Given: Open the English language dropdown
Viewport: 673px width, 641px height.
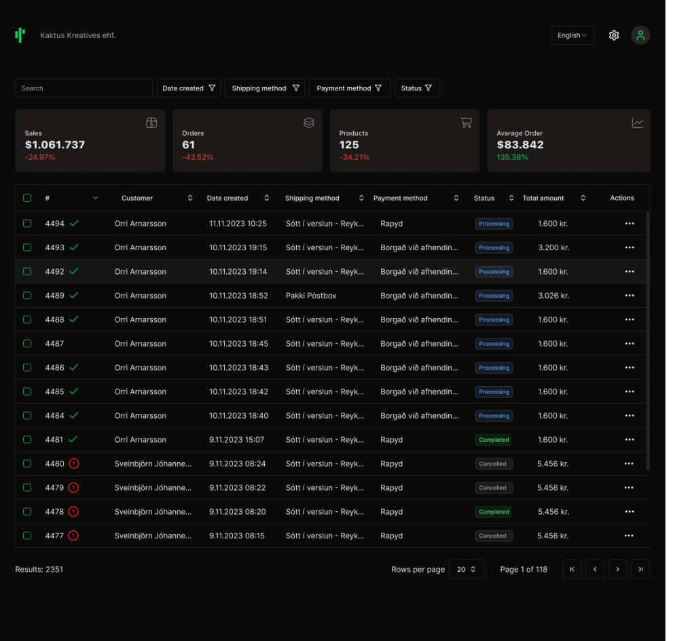Looking at the screenshot, I should tap(572, 35).
